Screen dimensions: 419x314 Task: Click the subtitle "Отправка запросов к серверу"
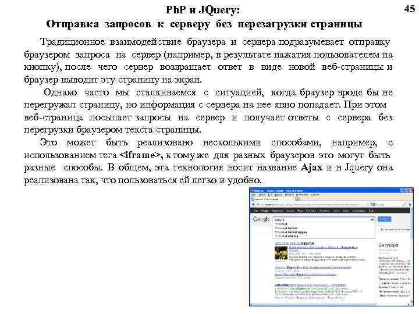tap(128, 24)
